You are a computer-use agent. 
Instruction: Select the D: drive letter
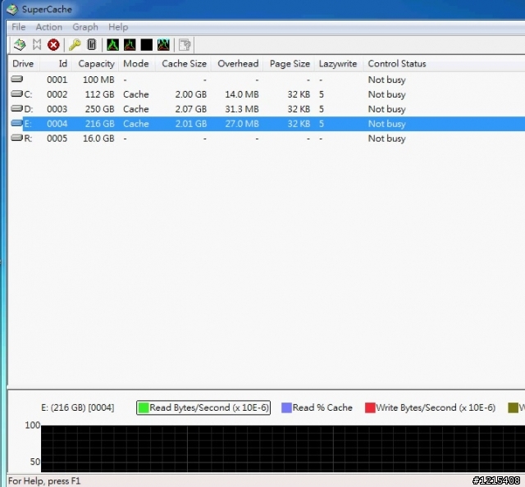[x=29, y=109]
